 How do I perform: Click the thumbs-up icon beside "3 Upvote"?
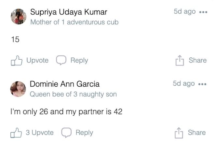[x=17, y=133]
